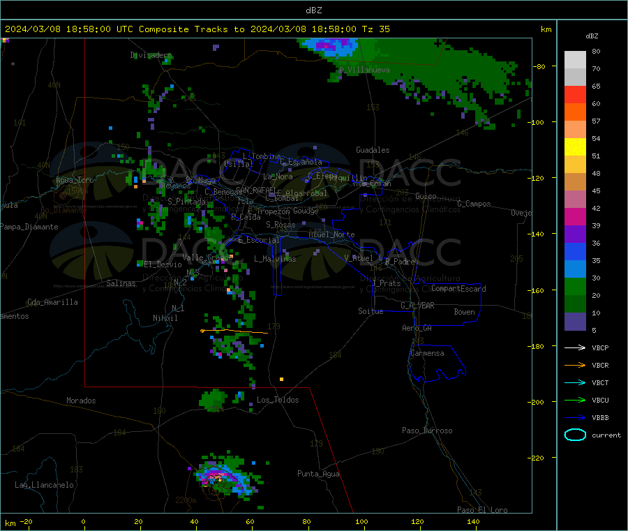
Task: Click the 'Nihuil' map label
Action: 165,318
